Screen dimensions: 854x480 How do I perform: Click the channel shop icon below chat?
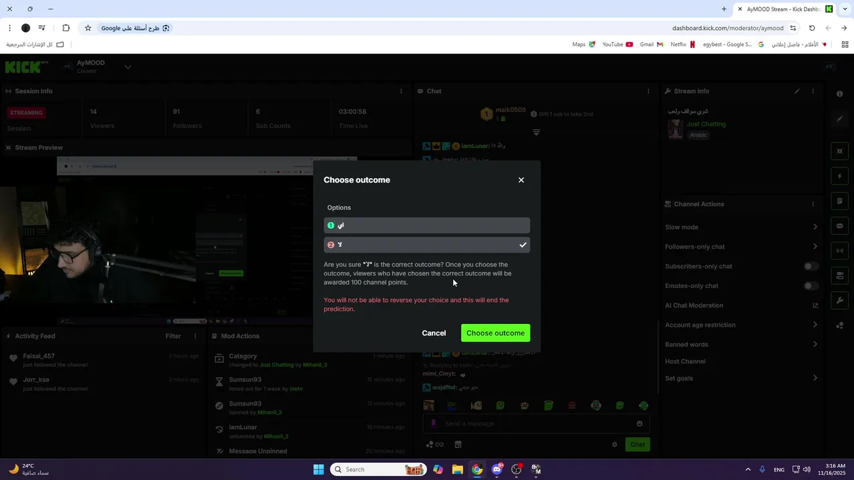point(458,445)
